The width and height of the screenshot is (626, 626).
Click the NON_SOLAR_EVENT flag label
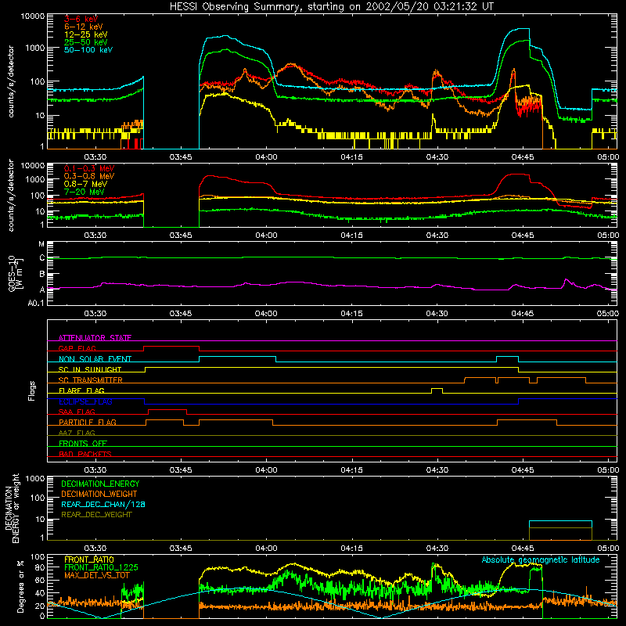point(95,359)
